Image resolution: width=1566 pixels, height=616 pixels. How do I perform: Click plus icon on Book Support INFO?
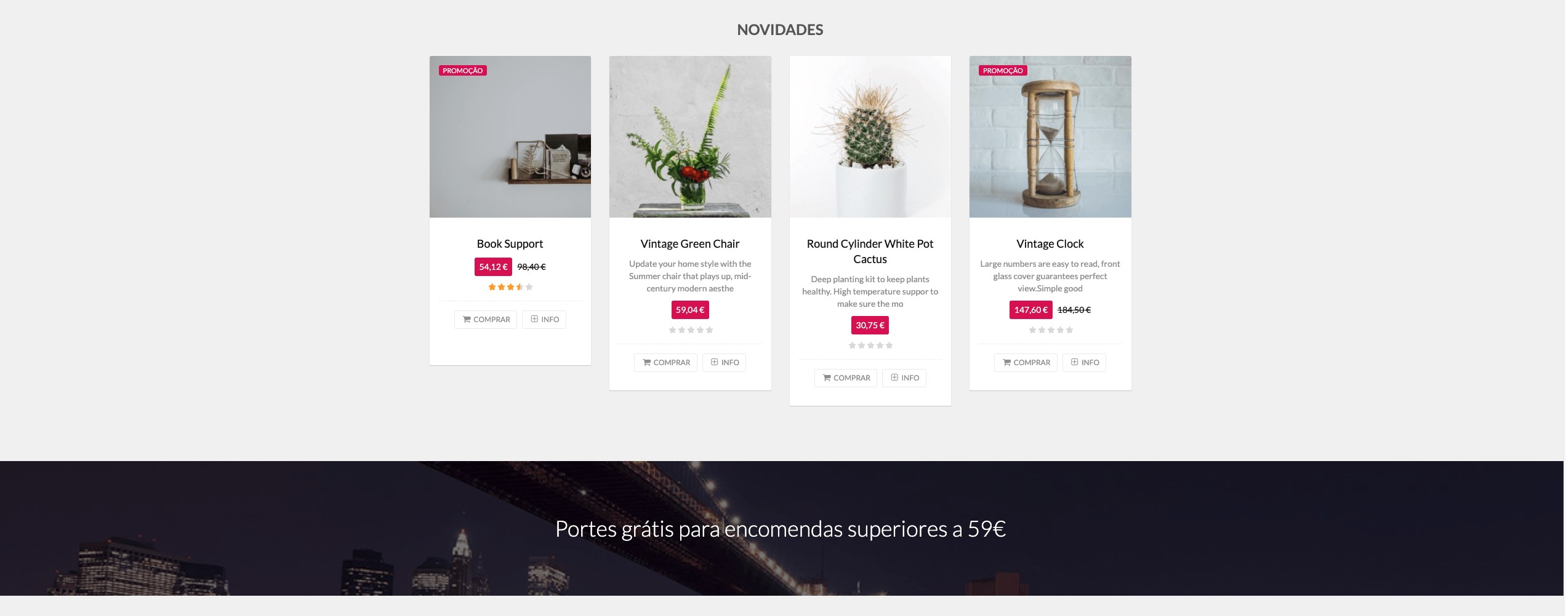click(x=534, y=319)
